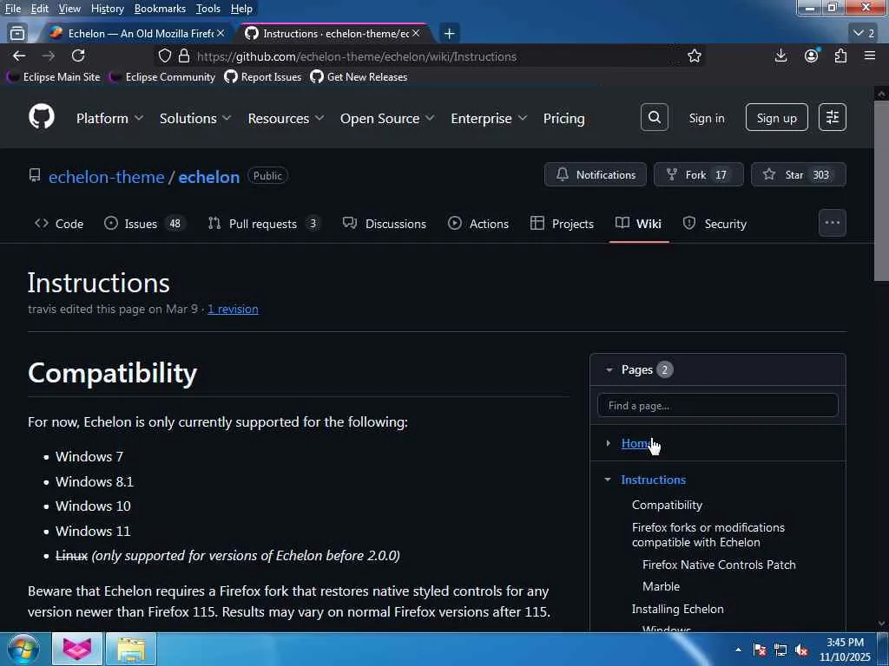The image size is (889, 666).
Task: Click the Sign in link
Action: 707,118
